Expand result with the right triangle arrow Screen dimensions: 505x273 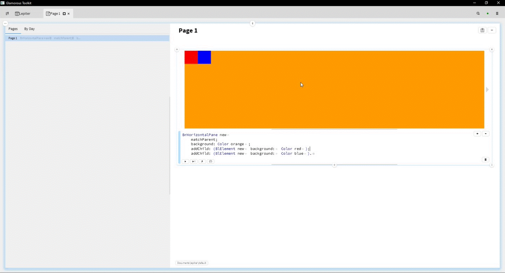point(487,90)
